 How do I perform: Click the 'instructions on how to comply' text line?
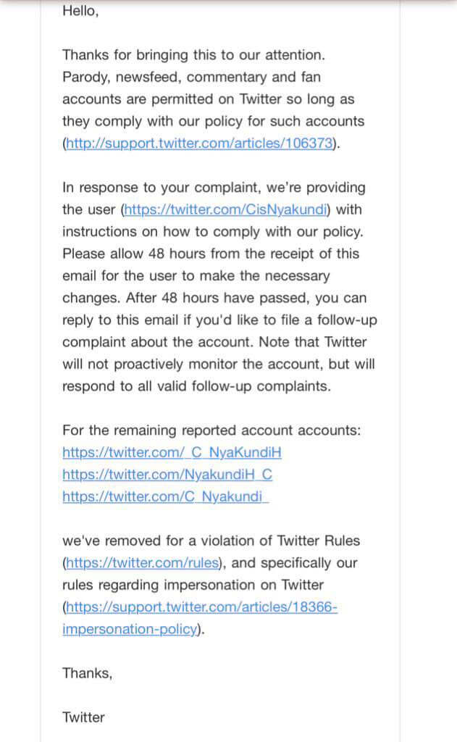pyautogui.click(x=213, y=231)
